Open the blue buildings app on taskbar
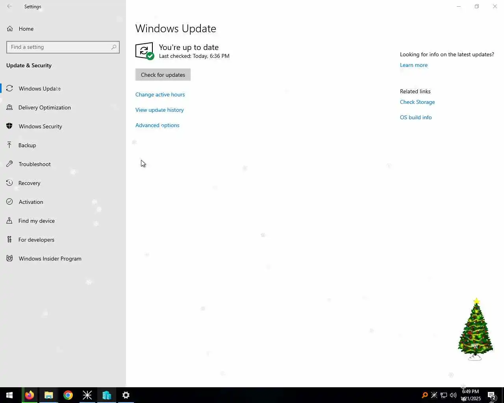The width and height of the screenshot is (504, 403). (107, 395)
